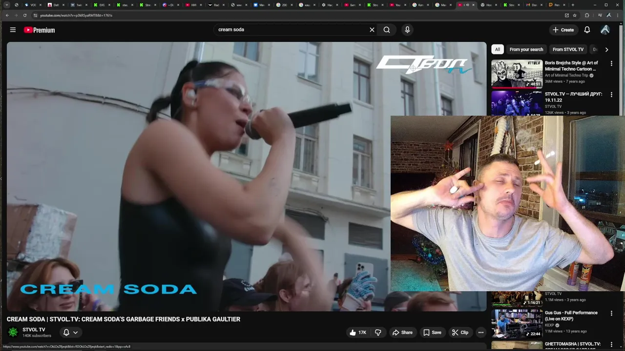The width and height of the screenshot is (625, 351).
Task: Click the magnifier search button
Action: point(387,30)
